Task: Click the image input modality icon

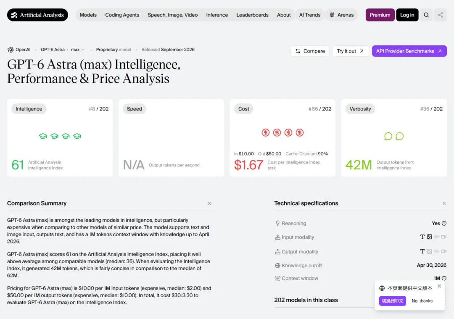Action: point(429,237)
